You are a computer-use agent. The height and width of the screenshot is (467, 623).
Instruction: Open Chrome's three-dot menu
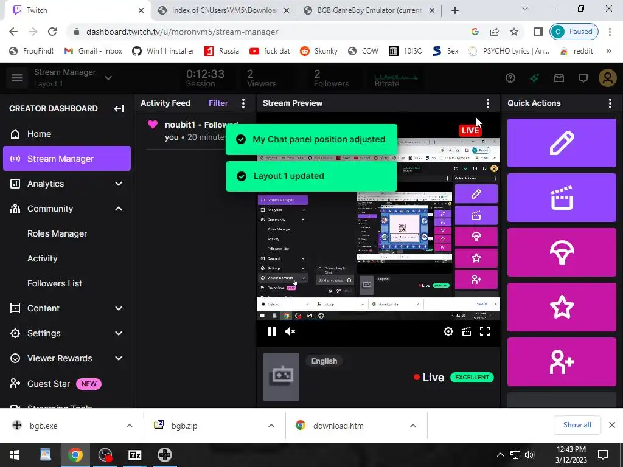[610, 32]
